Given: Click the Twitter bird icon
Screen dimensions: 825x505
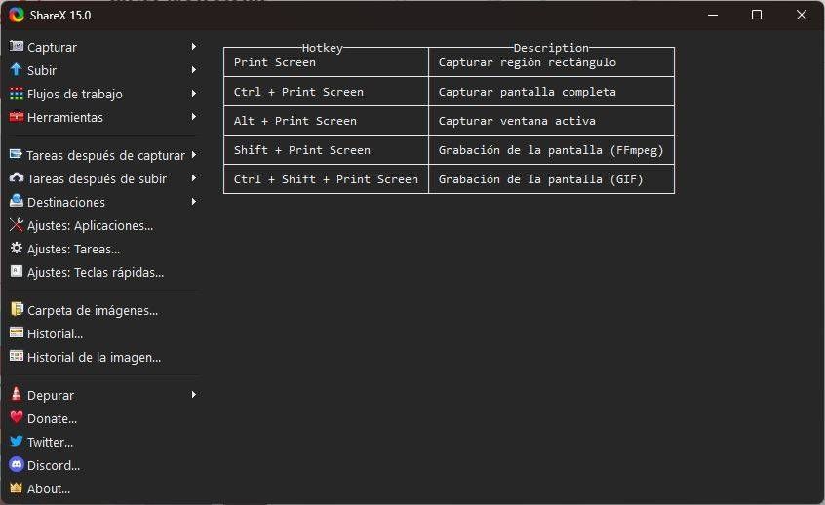Looking at the screenshot, I should 16,442.
